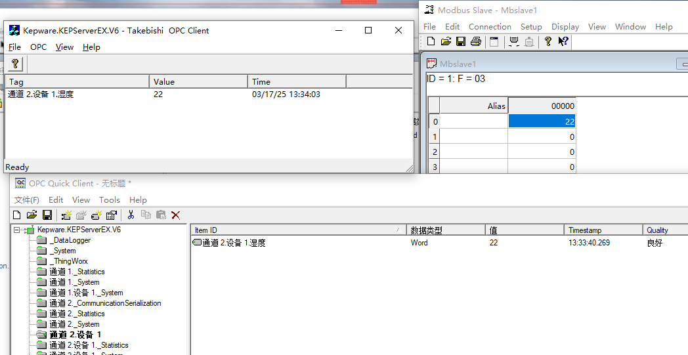This screenshot has width=688, height=355.
Task: Click the Alias column header in Mbslave1
Action: 474,106
